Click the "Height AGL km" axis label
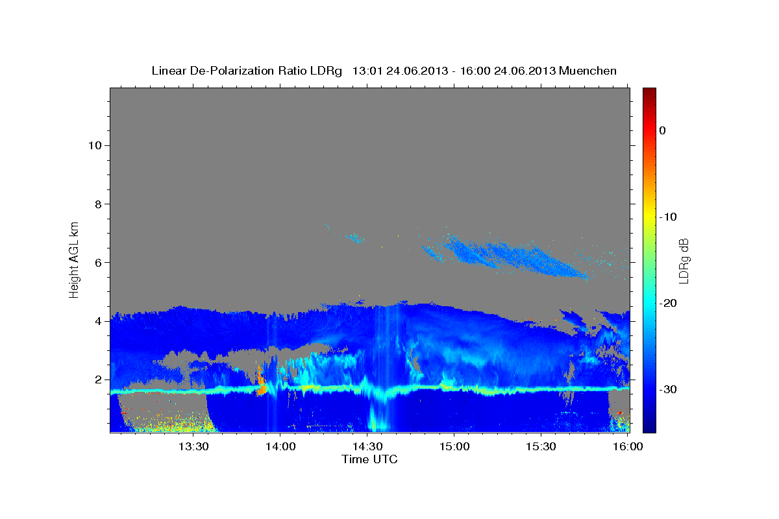The width and height of the screenshot is (779, 519). coord(75,259)
